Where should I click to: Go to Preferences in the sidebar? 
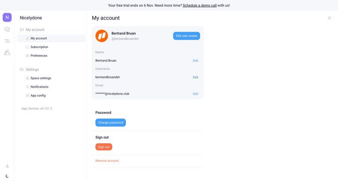[x=39, y=56]
